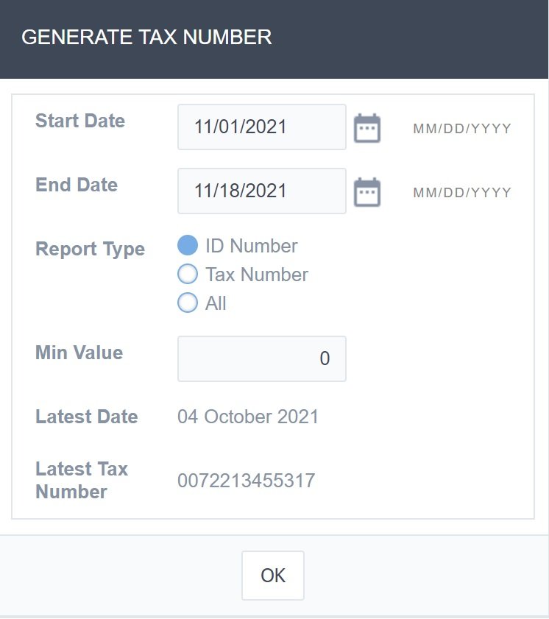Screen dimensions: 549x619
Task: Click the Latest Date label
Action: click(86, 417)
